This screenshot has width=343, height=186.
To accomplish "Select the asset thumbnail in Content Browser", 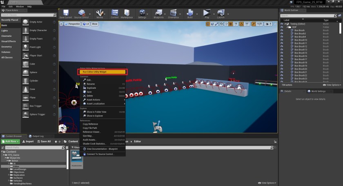I will 77,159.
